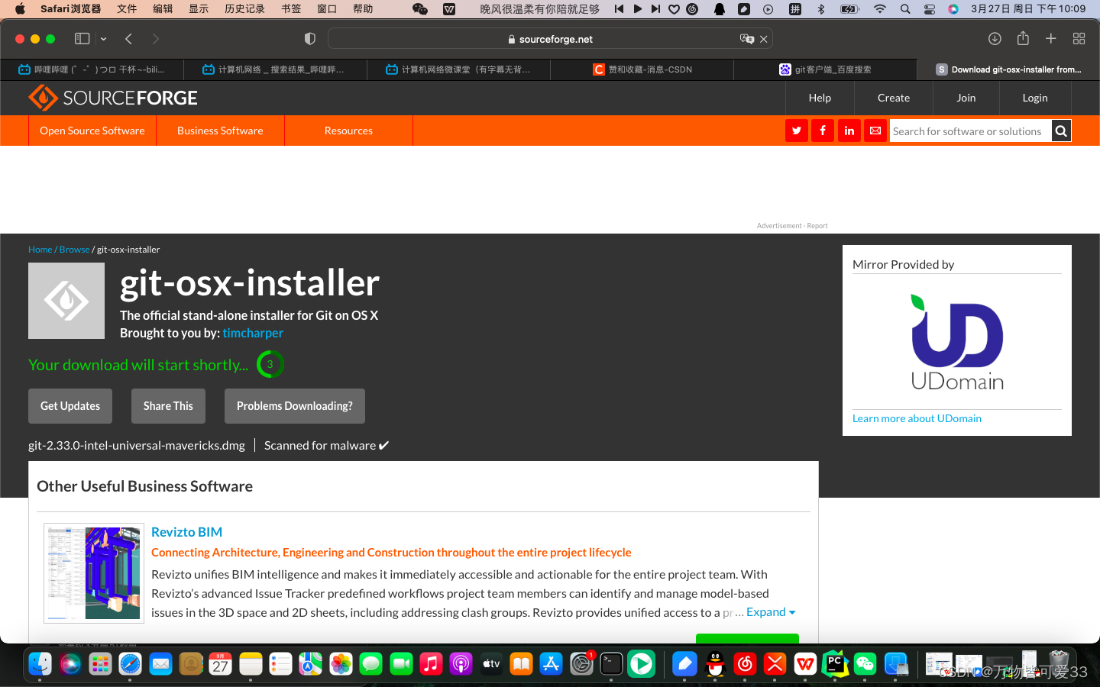Open the Help link in SourceForge header
Image resolution: width=1100 pixels, height=687 pixels.
tap(820, 98)
